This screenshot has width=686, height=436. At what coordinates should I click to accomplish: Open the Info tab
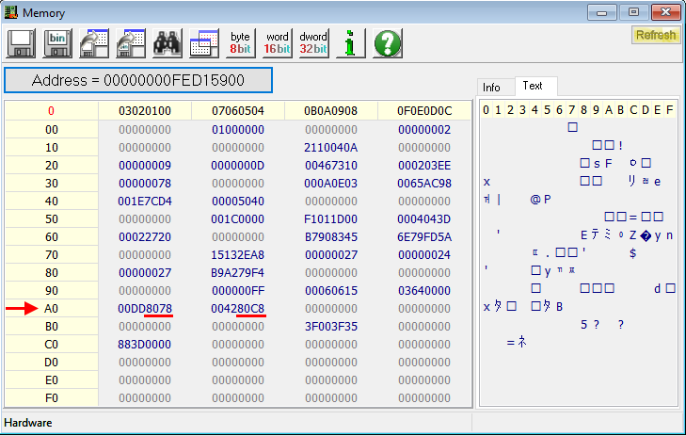pyautogui.click(x=492, y=87)
